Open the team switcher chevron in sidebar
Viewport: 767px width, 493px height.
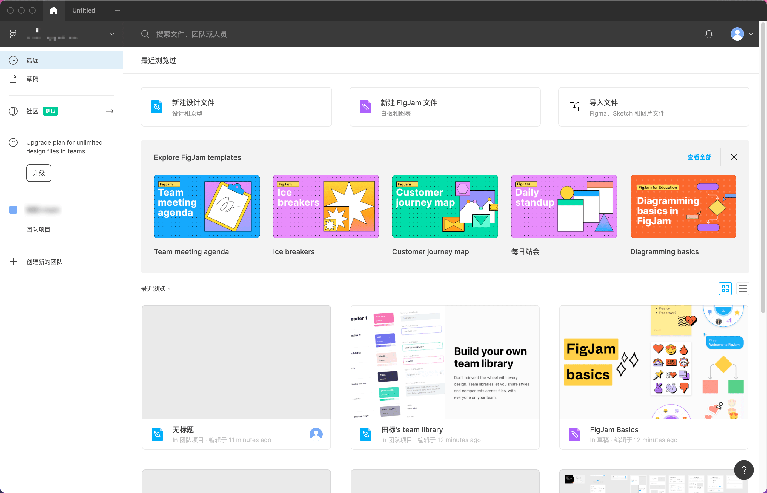pyautogui.click(x=112, y=34)
